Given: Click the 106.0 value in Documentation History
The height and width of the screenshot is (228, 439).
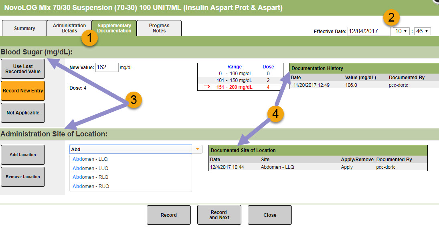Looking at the screenshot, I should [x=351, y=85].
